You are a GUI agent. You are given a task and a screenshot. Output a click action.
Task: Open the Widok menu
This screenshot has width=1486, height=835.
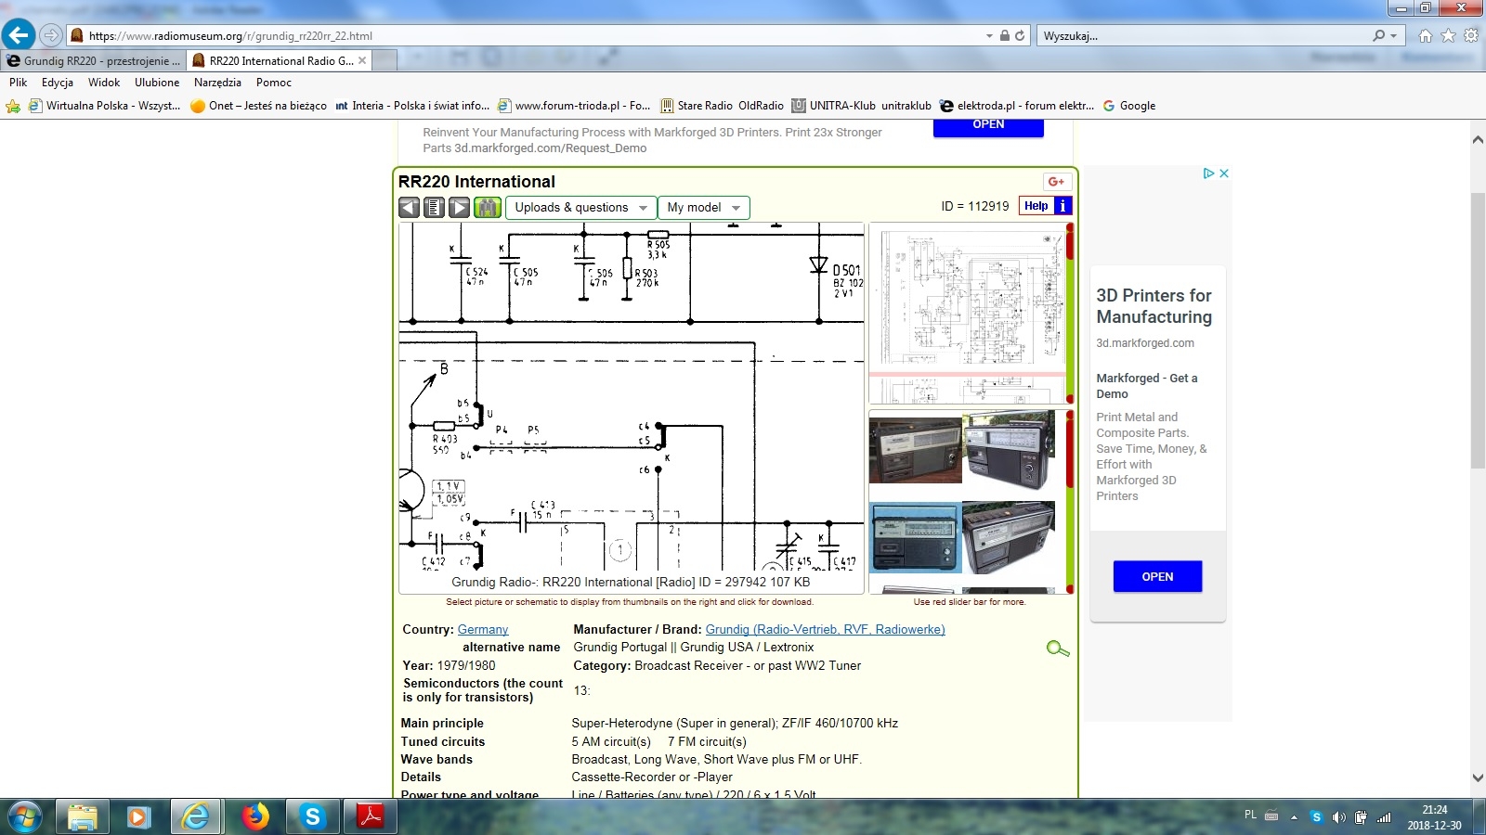tap(104, 83)
